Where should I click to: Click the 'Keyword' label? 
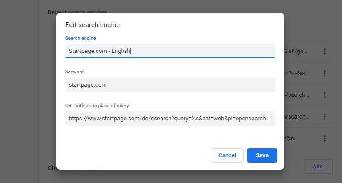74,72
